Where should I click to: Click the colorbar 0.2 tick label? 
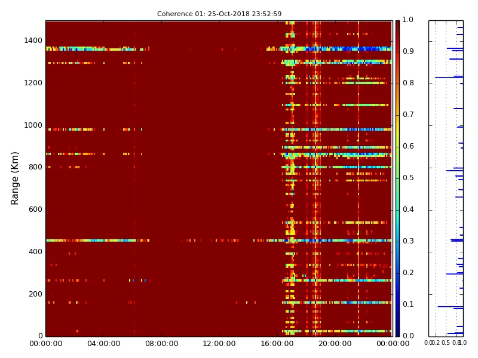pos(408,273)
